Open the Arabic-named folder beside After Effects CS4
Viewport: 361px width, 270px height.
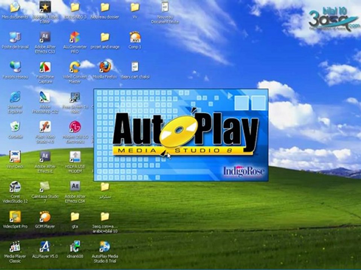coord(105,187)
